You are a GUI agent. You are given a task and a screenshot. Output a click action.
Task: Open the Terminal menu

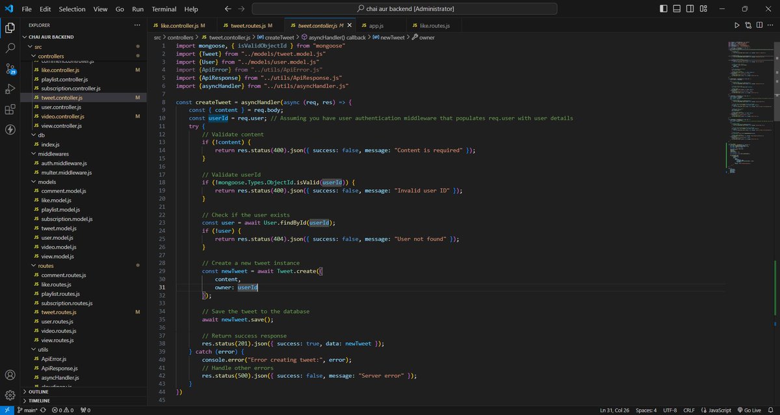163,9
